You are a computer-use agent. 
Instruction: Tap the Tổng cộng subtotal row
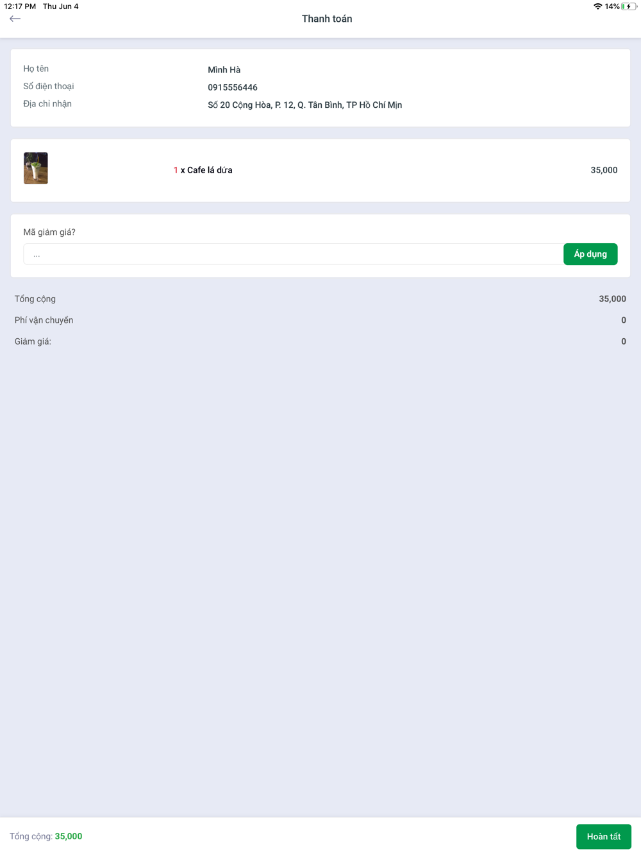tap(320, 299)
